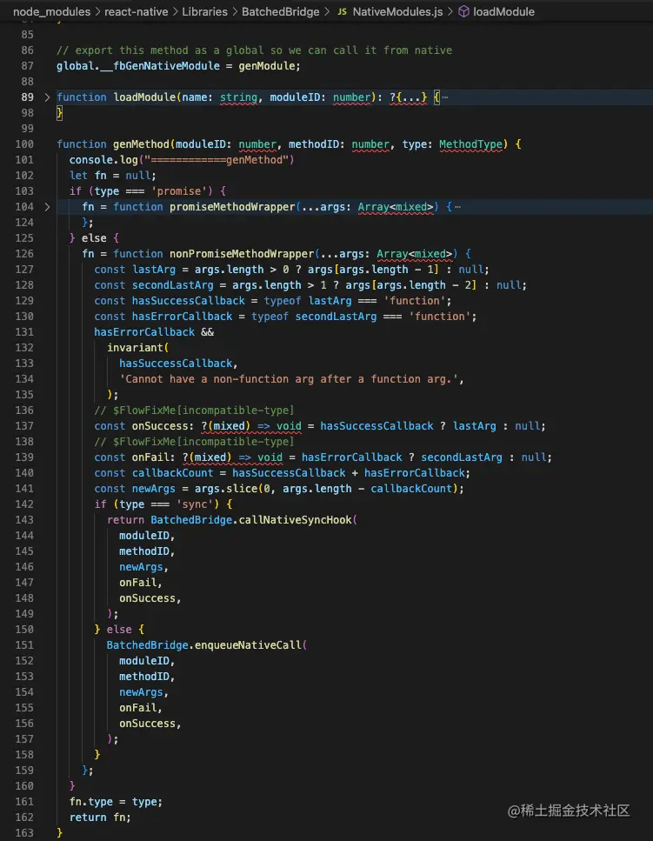Click enqueueNativeCall method name
This screenshot has height=841, width=653.
point(248,644)
